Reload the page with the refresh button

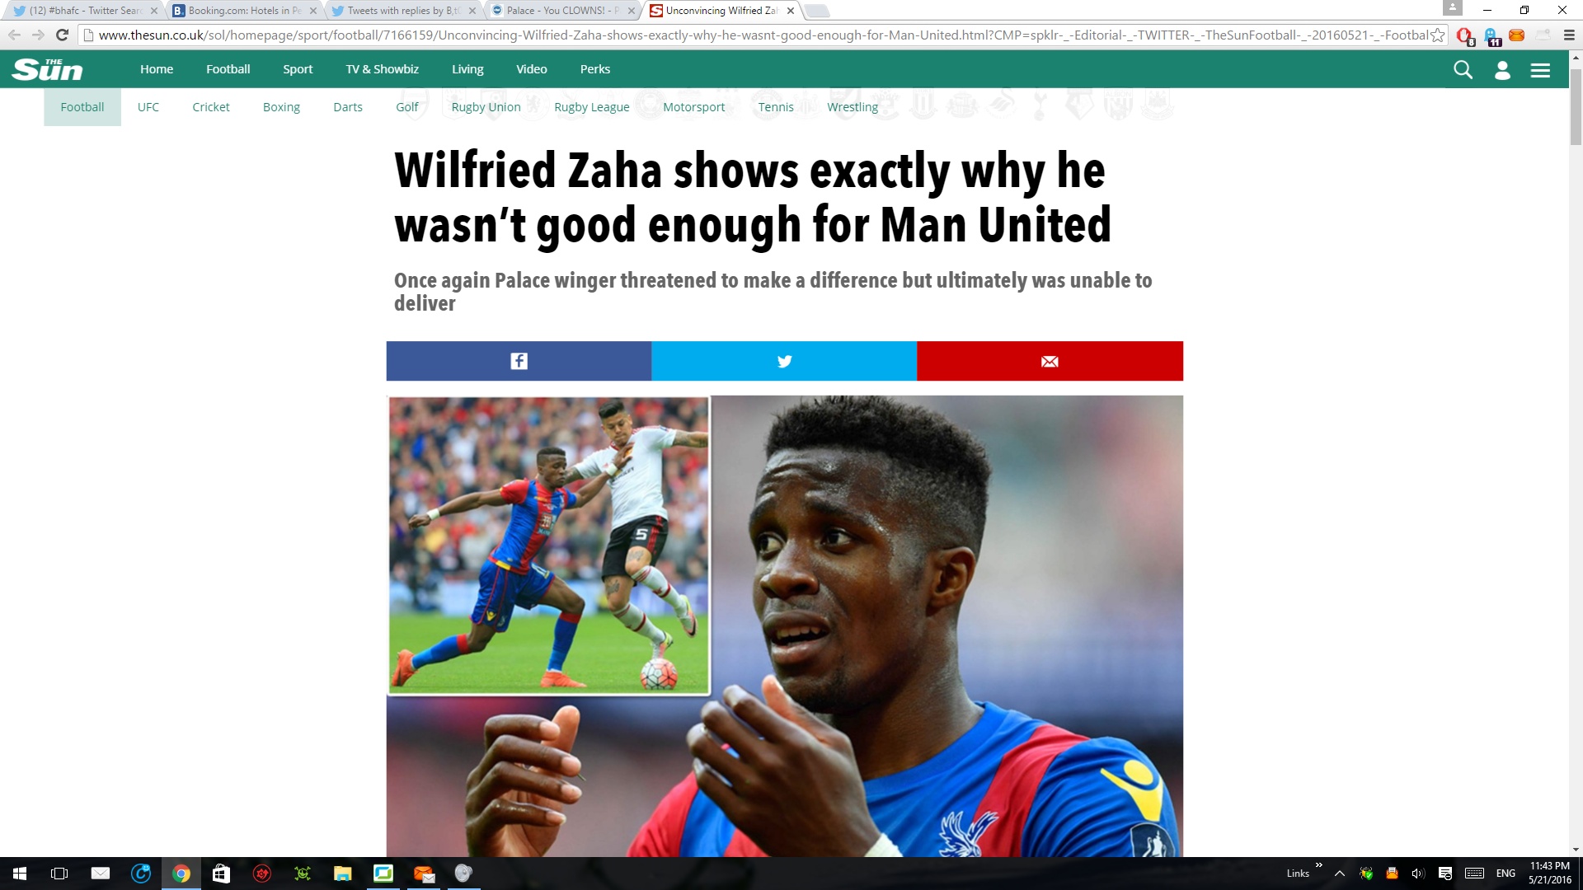tap(62, 35)
